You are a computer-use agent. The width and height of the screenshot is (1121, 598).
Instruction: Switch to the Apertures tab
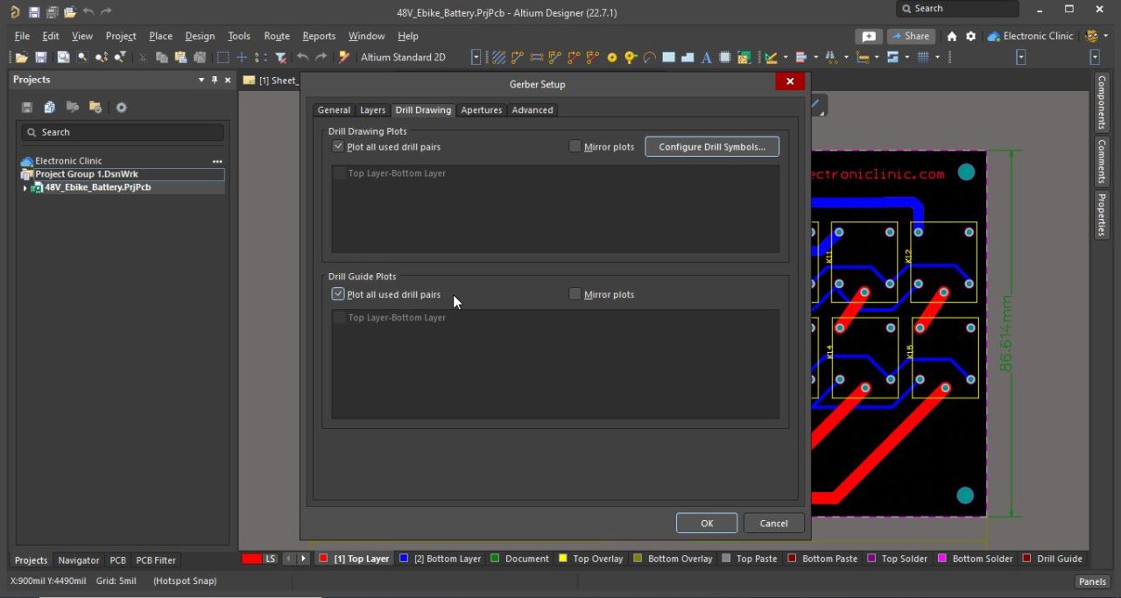pos(482,109)
